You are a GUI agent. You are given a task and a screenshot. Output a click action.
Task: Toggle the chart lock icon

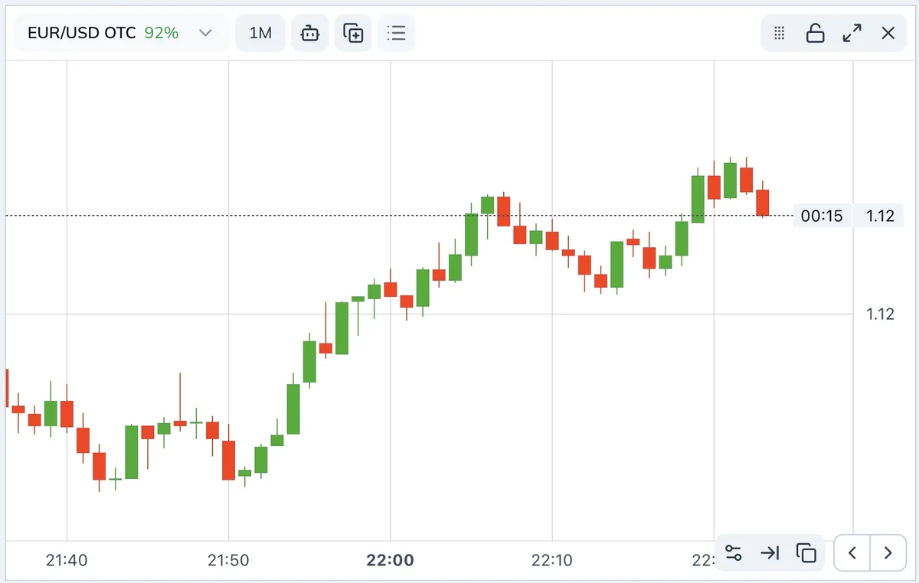pyautogui.click(x=816, y=33)
